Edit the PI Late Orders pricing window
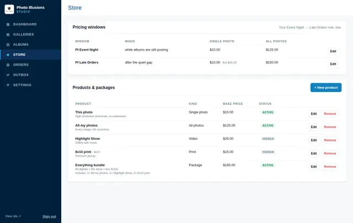353x223 pixels. (333, 64)
